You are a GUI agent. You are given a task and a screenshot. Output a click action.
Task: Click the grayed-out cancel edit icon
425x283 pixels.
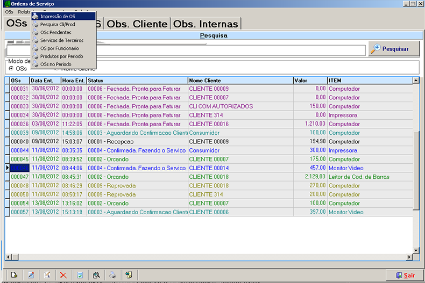point(47,275)
